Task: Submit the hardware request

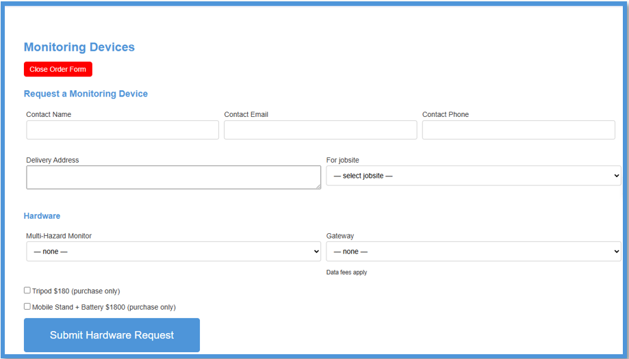Action: 112,335
